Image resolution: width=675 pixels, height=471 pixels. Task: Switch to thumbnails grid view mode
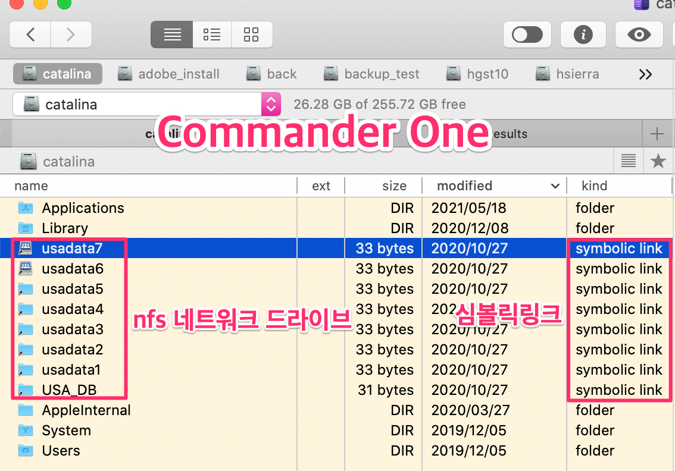pyautogui.click(x=251, y=34)
